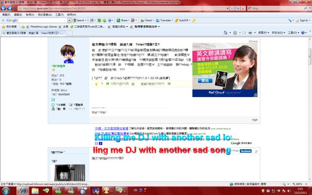The image size is (312, 195).
Task: Open the Okinawa Japan travel ad link
Action: point(112,129)
